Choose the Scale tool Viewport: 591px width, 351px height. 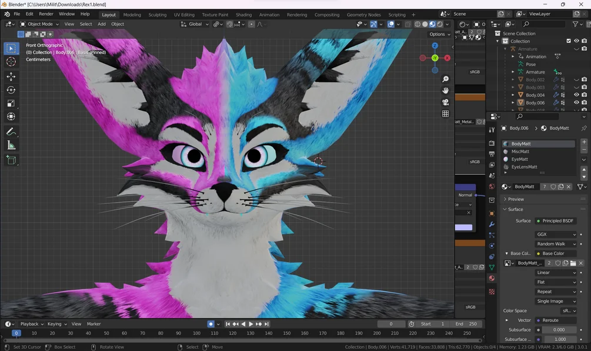click(x=11, y=103)
